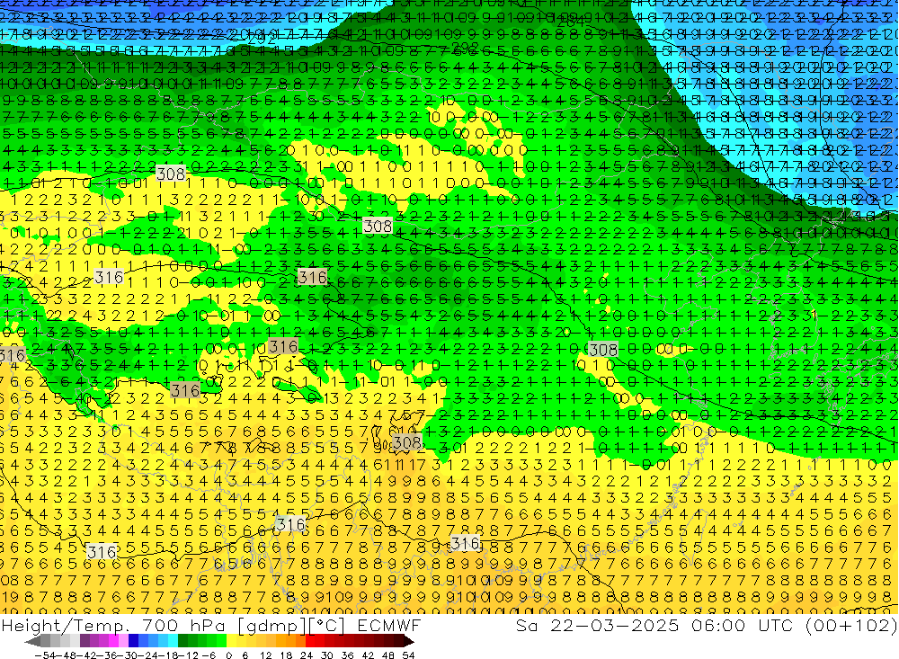The image size is (899, 659).
Task: Click the bright red swatch at 24 in the legend
Action: point(309,641)
